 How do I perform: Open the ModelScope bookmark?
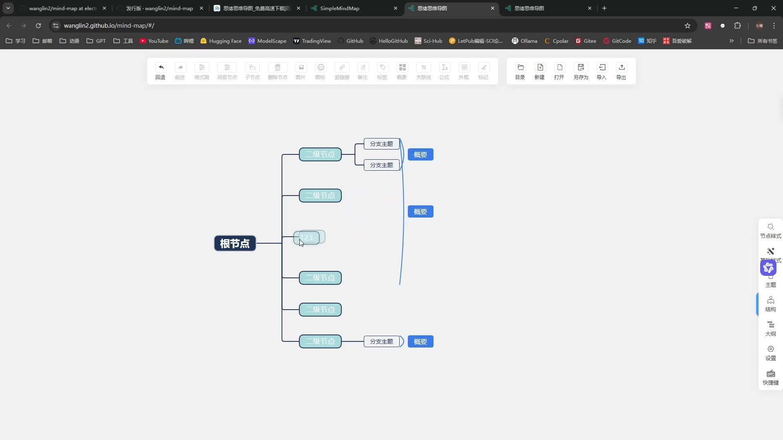tap(267, 41)
